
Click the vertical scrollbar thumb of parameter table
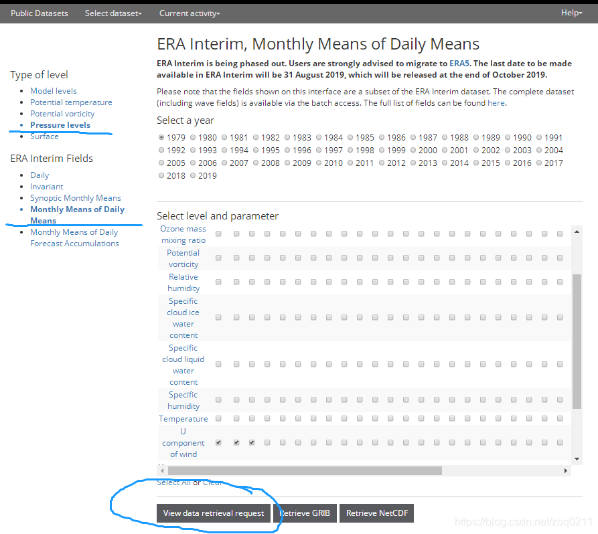tap(577, 341)
